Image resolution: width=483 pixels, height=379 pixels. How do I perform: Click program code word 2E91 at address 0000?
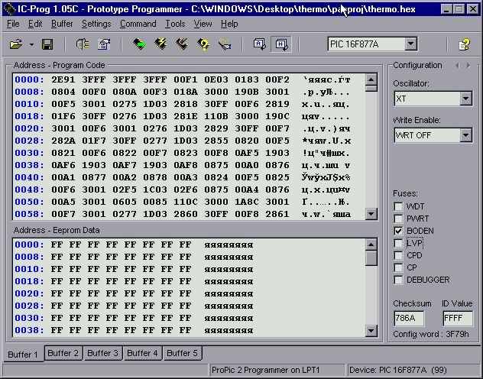[63, 79]
